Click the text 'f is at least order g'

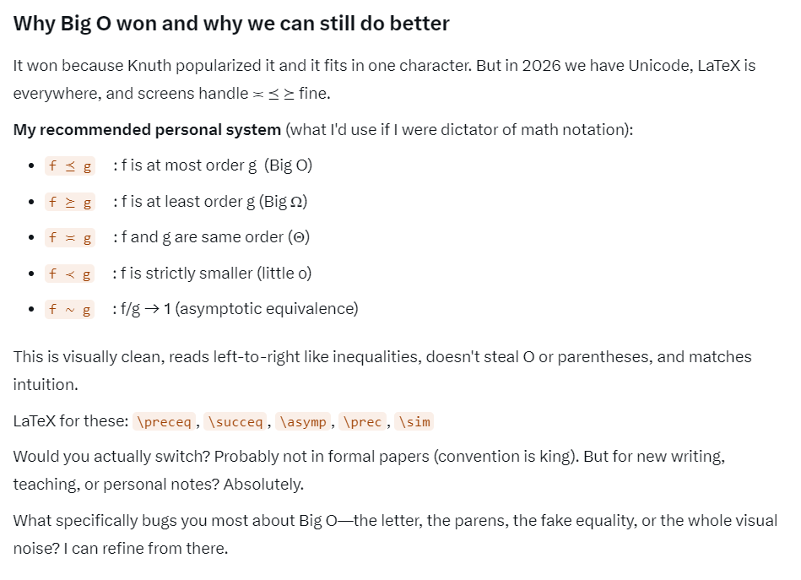tap(191, 202)
